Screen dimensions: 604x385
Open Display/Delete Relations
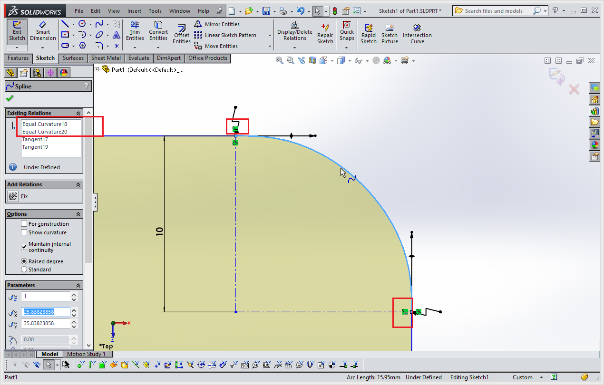(295, 31)
